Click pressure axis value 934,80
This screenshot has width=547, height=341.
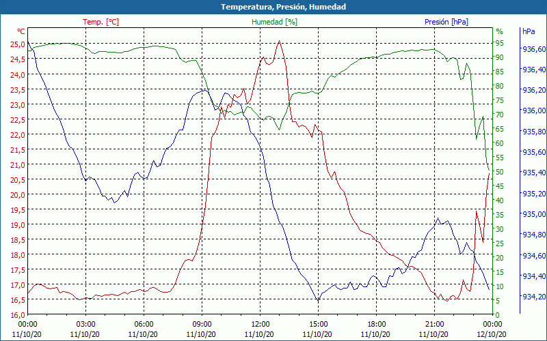click(x=533, y=235)
